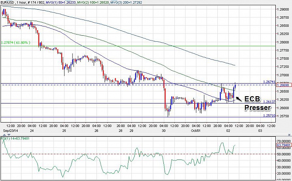Viewport: 292px width, 181px height.
Task: Click the 20.00000 RSI axis label
Action: (284, 174)
